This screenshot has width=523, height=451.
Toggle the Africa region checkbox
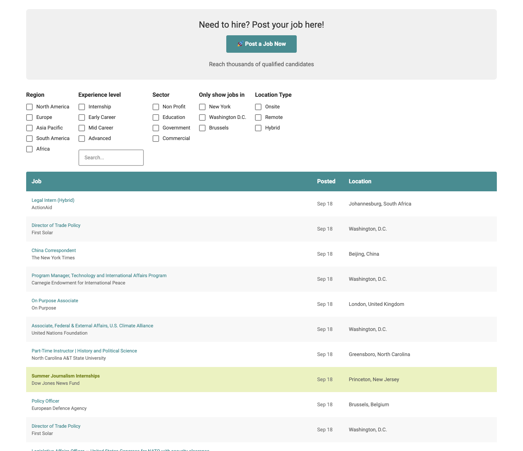click(x=29, y=149)
